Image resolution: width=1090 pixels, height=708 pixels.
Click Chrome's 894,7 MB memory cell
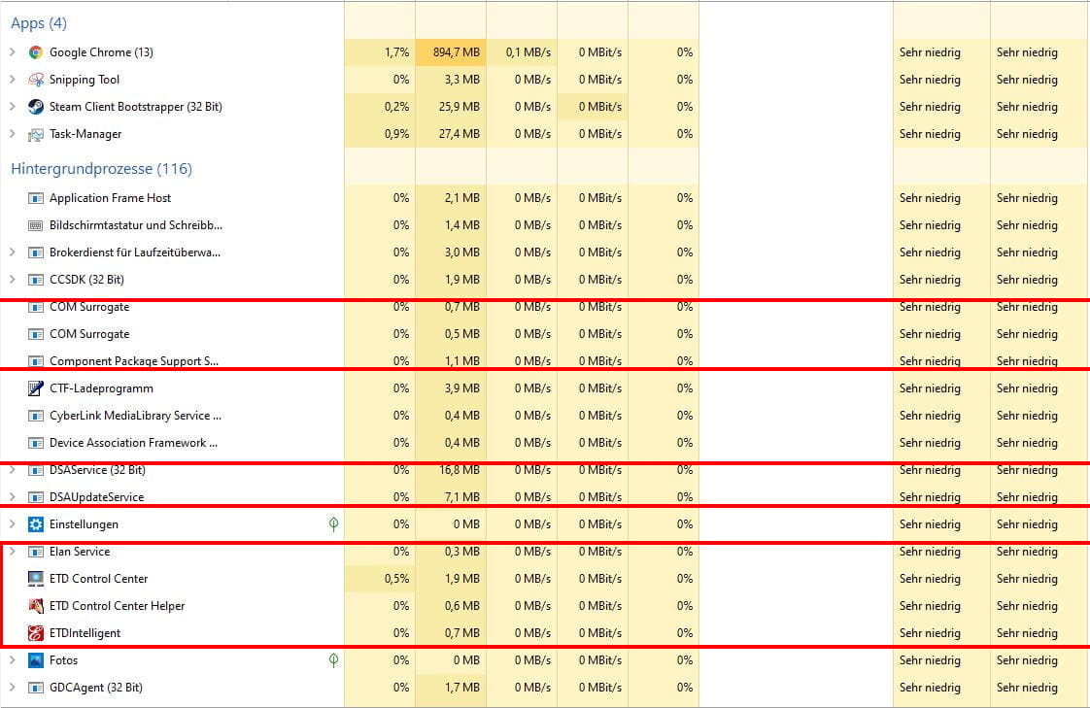tap(451, 52)
